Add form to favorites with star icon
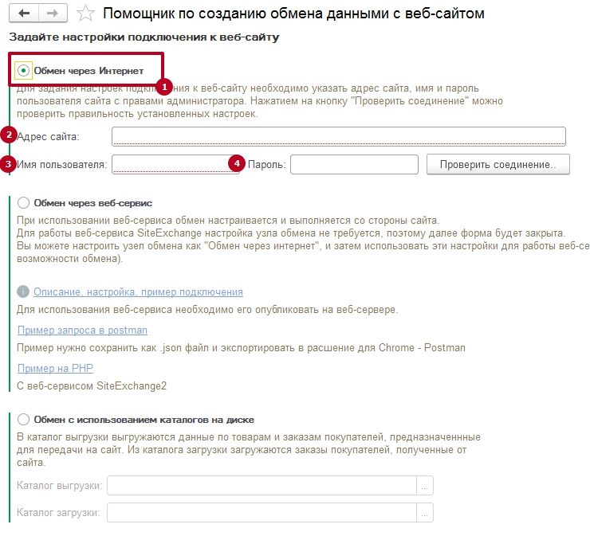This screenshot has width=590, height=540. [88, 14]
